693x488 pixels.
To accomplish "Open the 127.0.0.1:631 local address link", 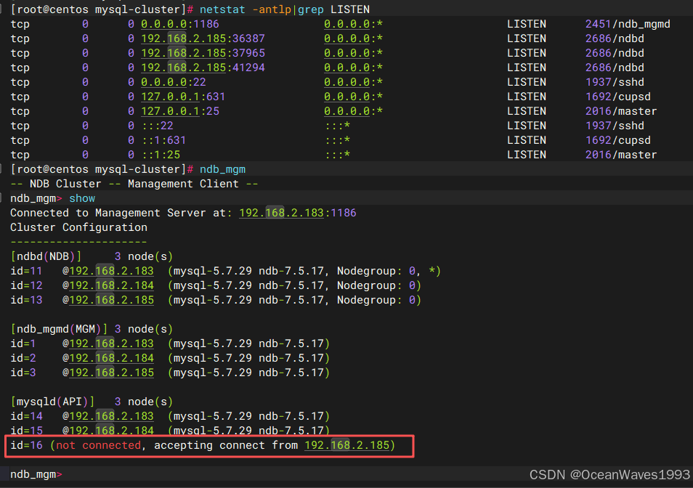I will tap(183, 97).
